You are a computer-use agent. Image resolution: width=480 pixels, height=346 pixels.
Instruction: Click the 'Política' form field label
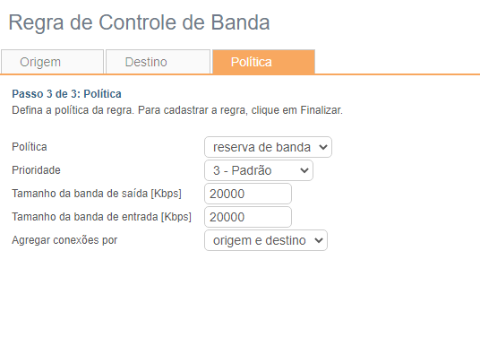pos(30,147)
